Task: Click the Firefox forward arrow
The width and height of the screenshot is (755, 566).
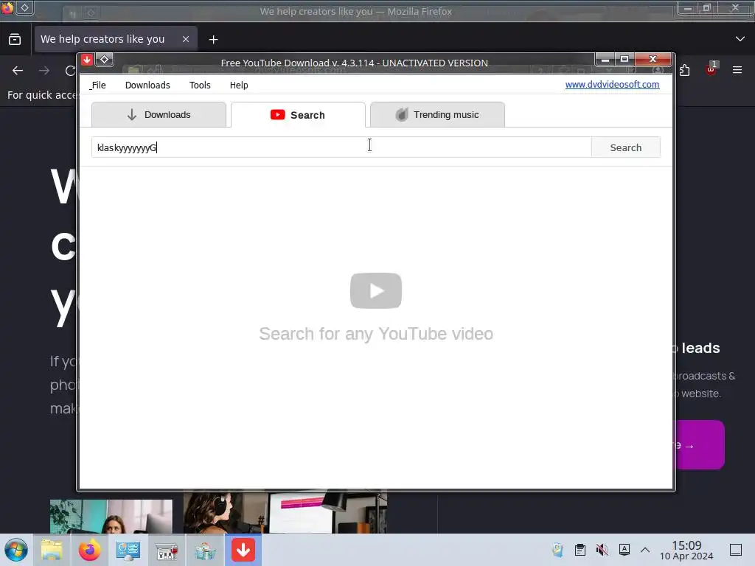Action: [x=44, y=71]
